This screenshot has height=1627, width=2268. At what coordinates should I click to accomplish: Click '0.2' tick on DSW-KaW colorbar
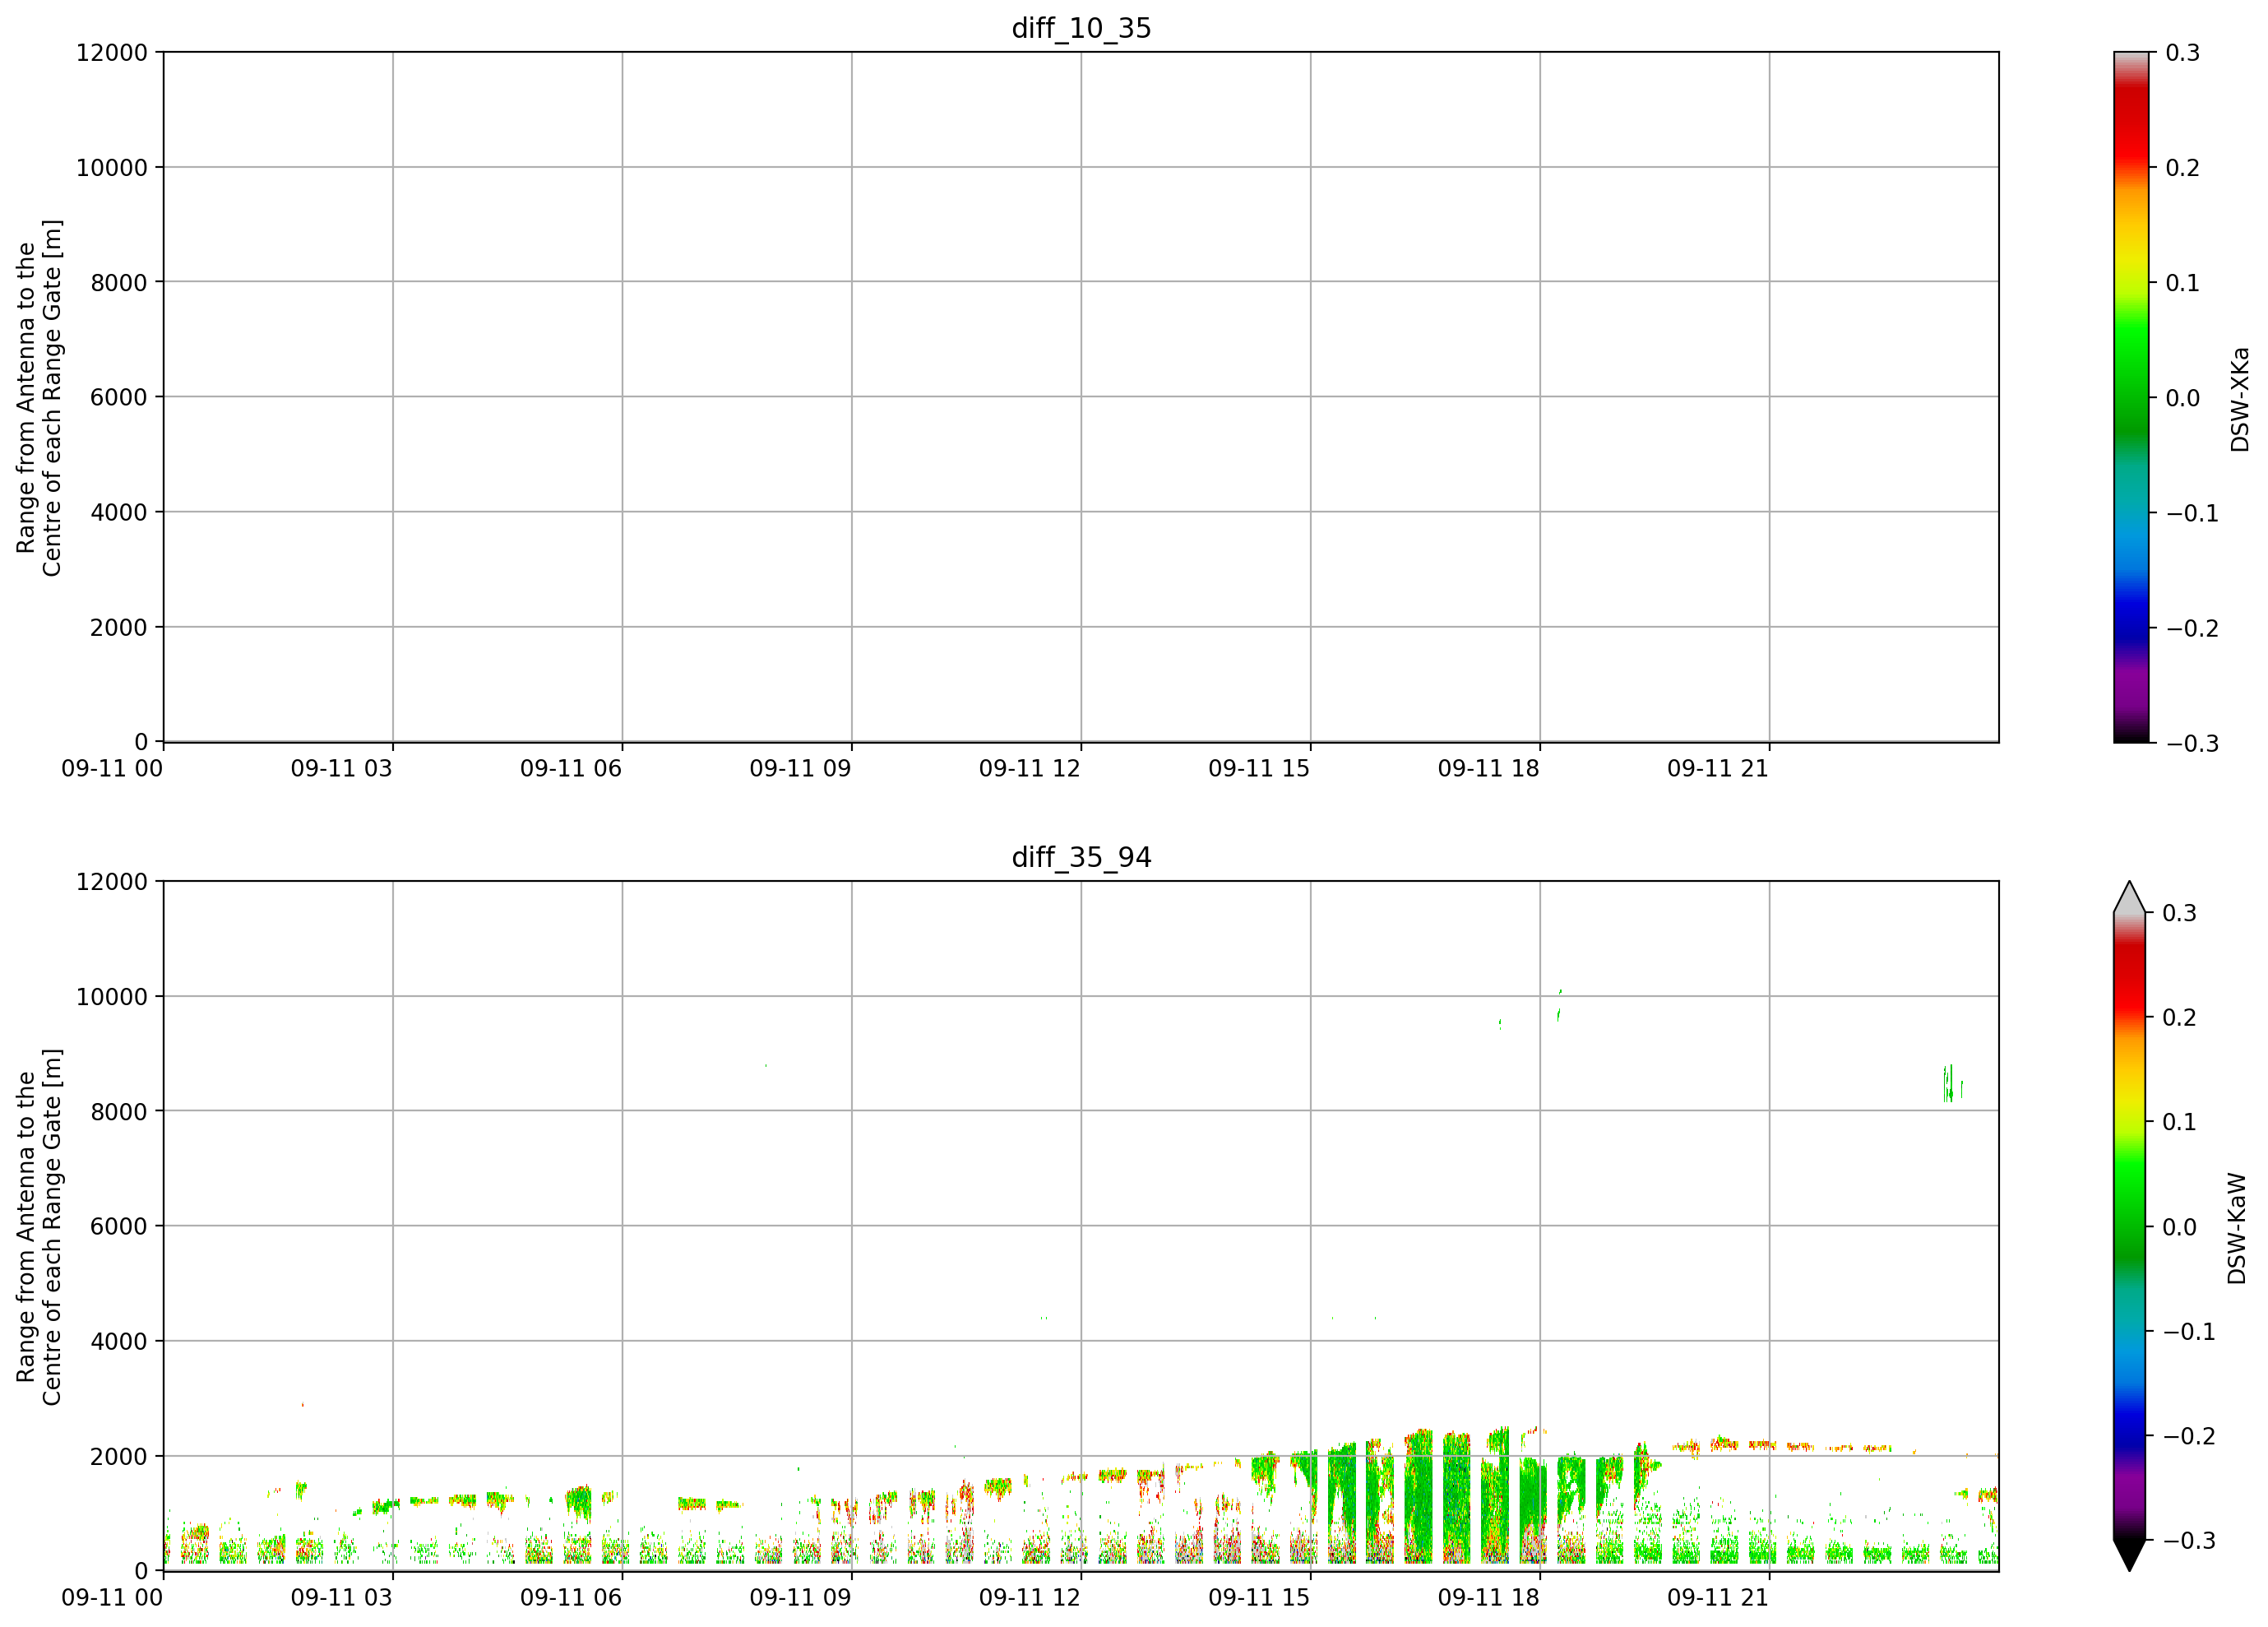click(x=2179, y=1017)
